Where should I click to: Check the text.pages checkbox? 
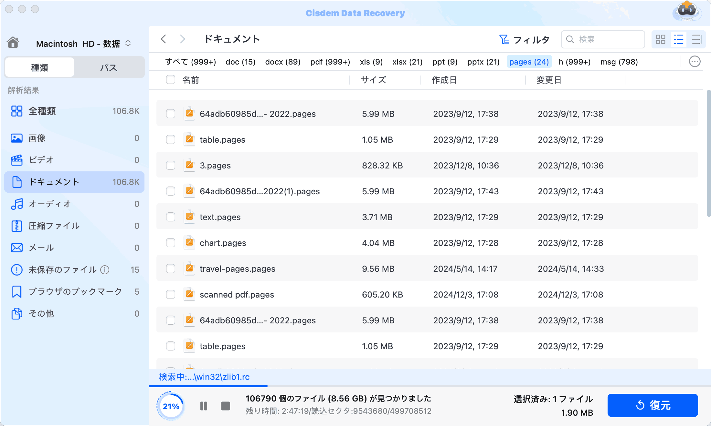(171, 217)
